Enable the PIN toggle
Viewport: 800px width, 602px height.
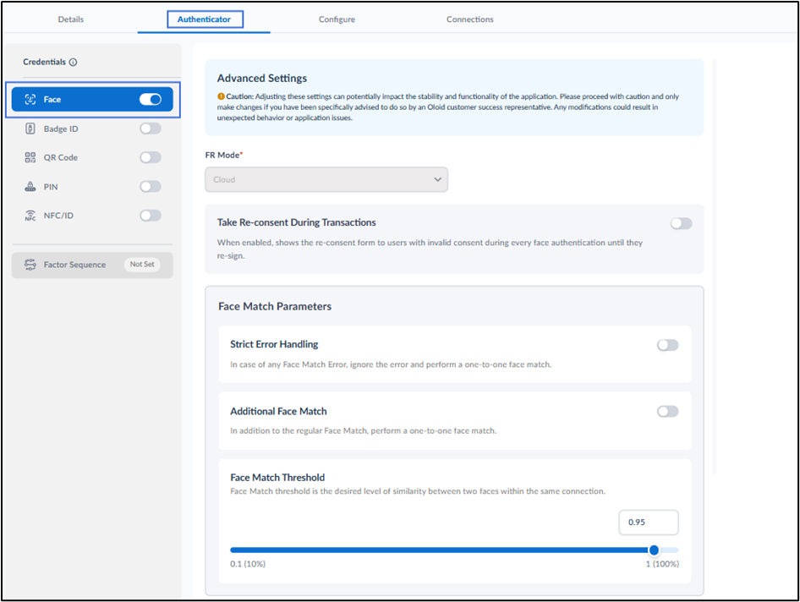click(x=151, y=187)
